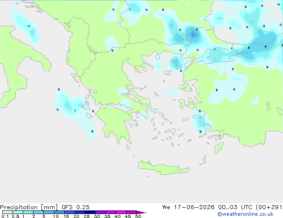The height and width of the screenshot is (218, 283).
Task: Pick the 15–20 mm blue legend swatch
Action: (69, 212)
